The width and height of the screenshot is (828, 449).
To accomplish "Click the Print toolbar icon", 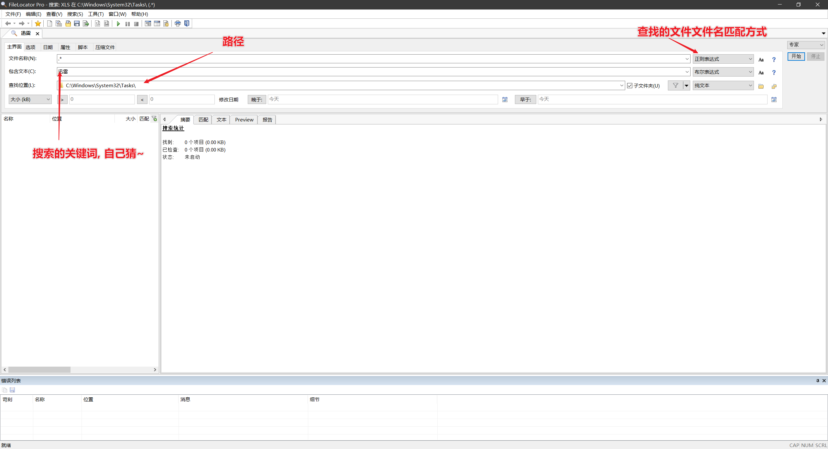I will coord(178,24).
